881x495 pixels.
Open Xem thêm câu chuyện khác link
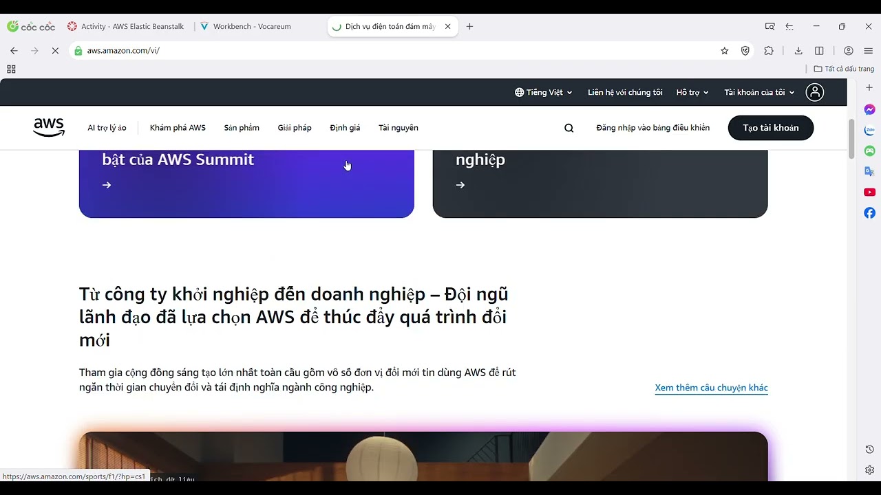[x=712, y=388]
